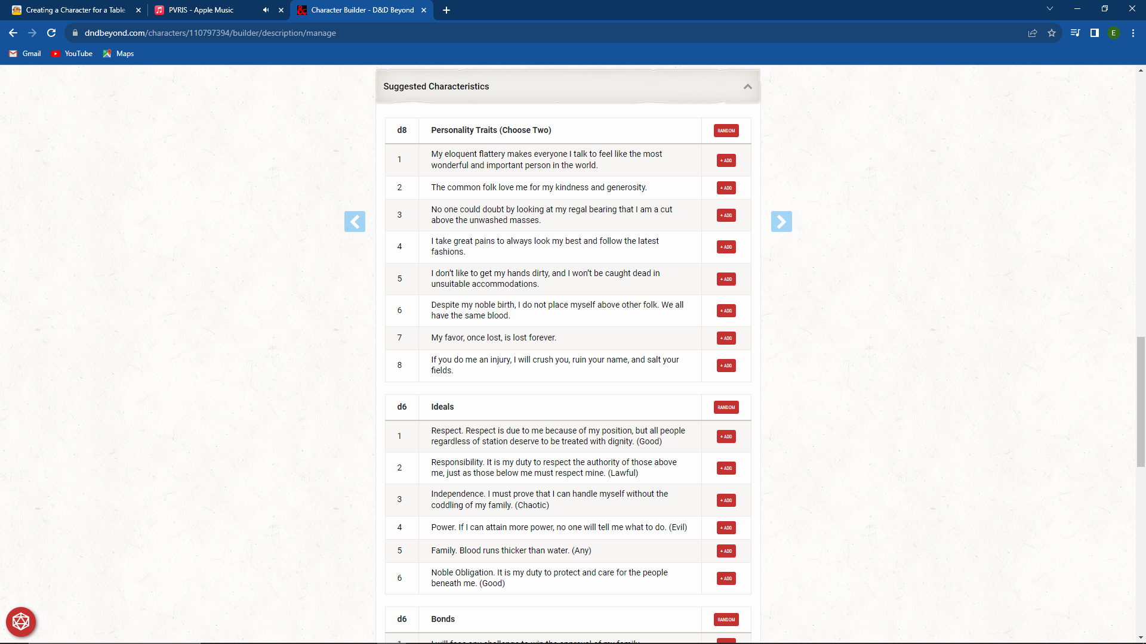Open the YouTube bookmark shortcut
1146x644 pixels.
[x=72, y=54]
